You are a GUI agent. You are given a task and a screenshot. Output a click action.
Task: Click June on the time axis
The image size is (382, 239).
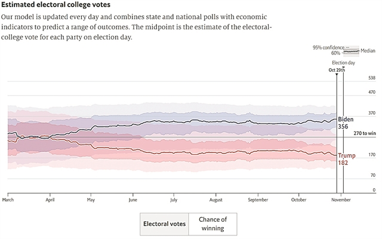click(x=133, y=201)
